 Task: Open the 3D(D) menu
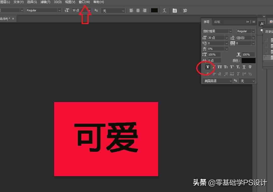point(58,2)
